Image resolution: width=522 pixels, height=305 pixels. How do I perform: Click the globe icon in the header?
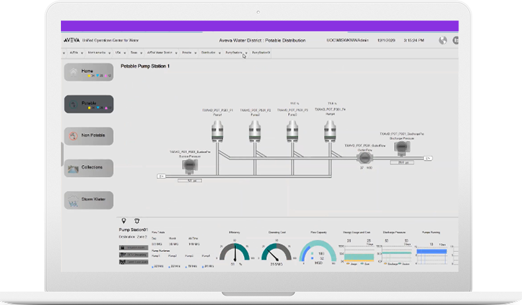443,40
